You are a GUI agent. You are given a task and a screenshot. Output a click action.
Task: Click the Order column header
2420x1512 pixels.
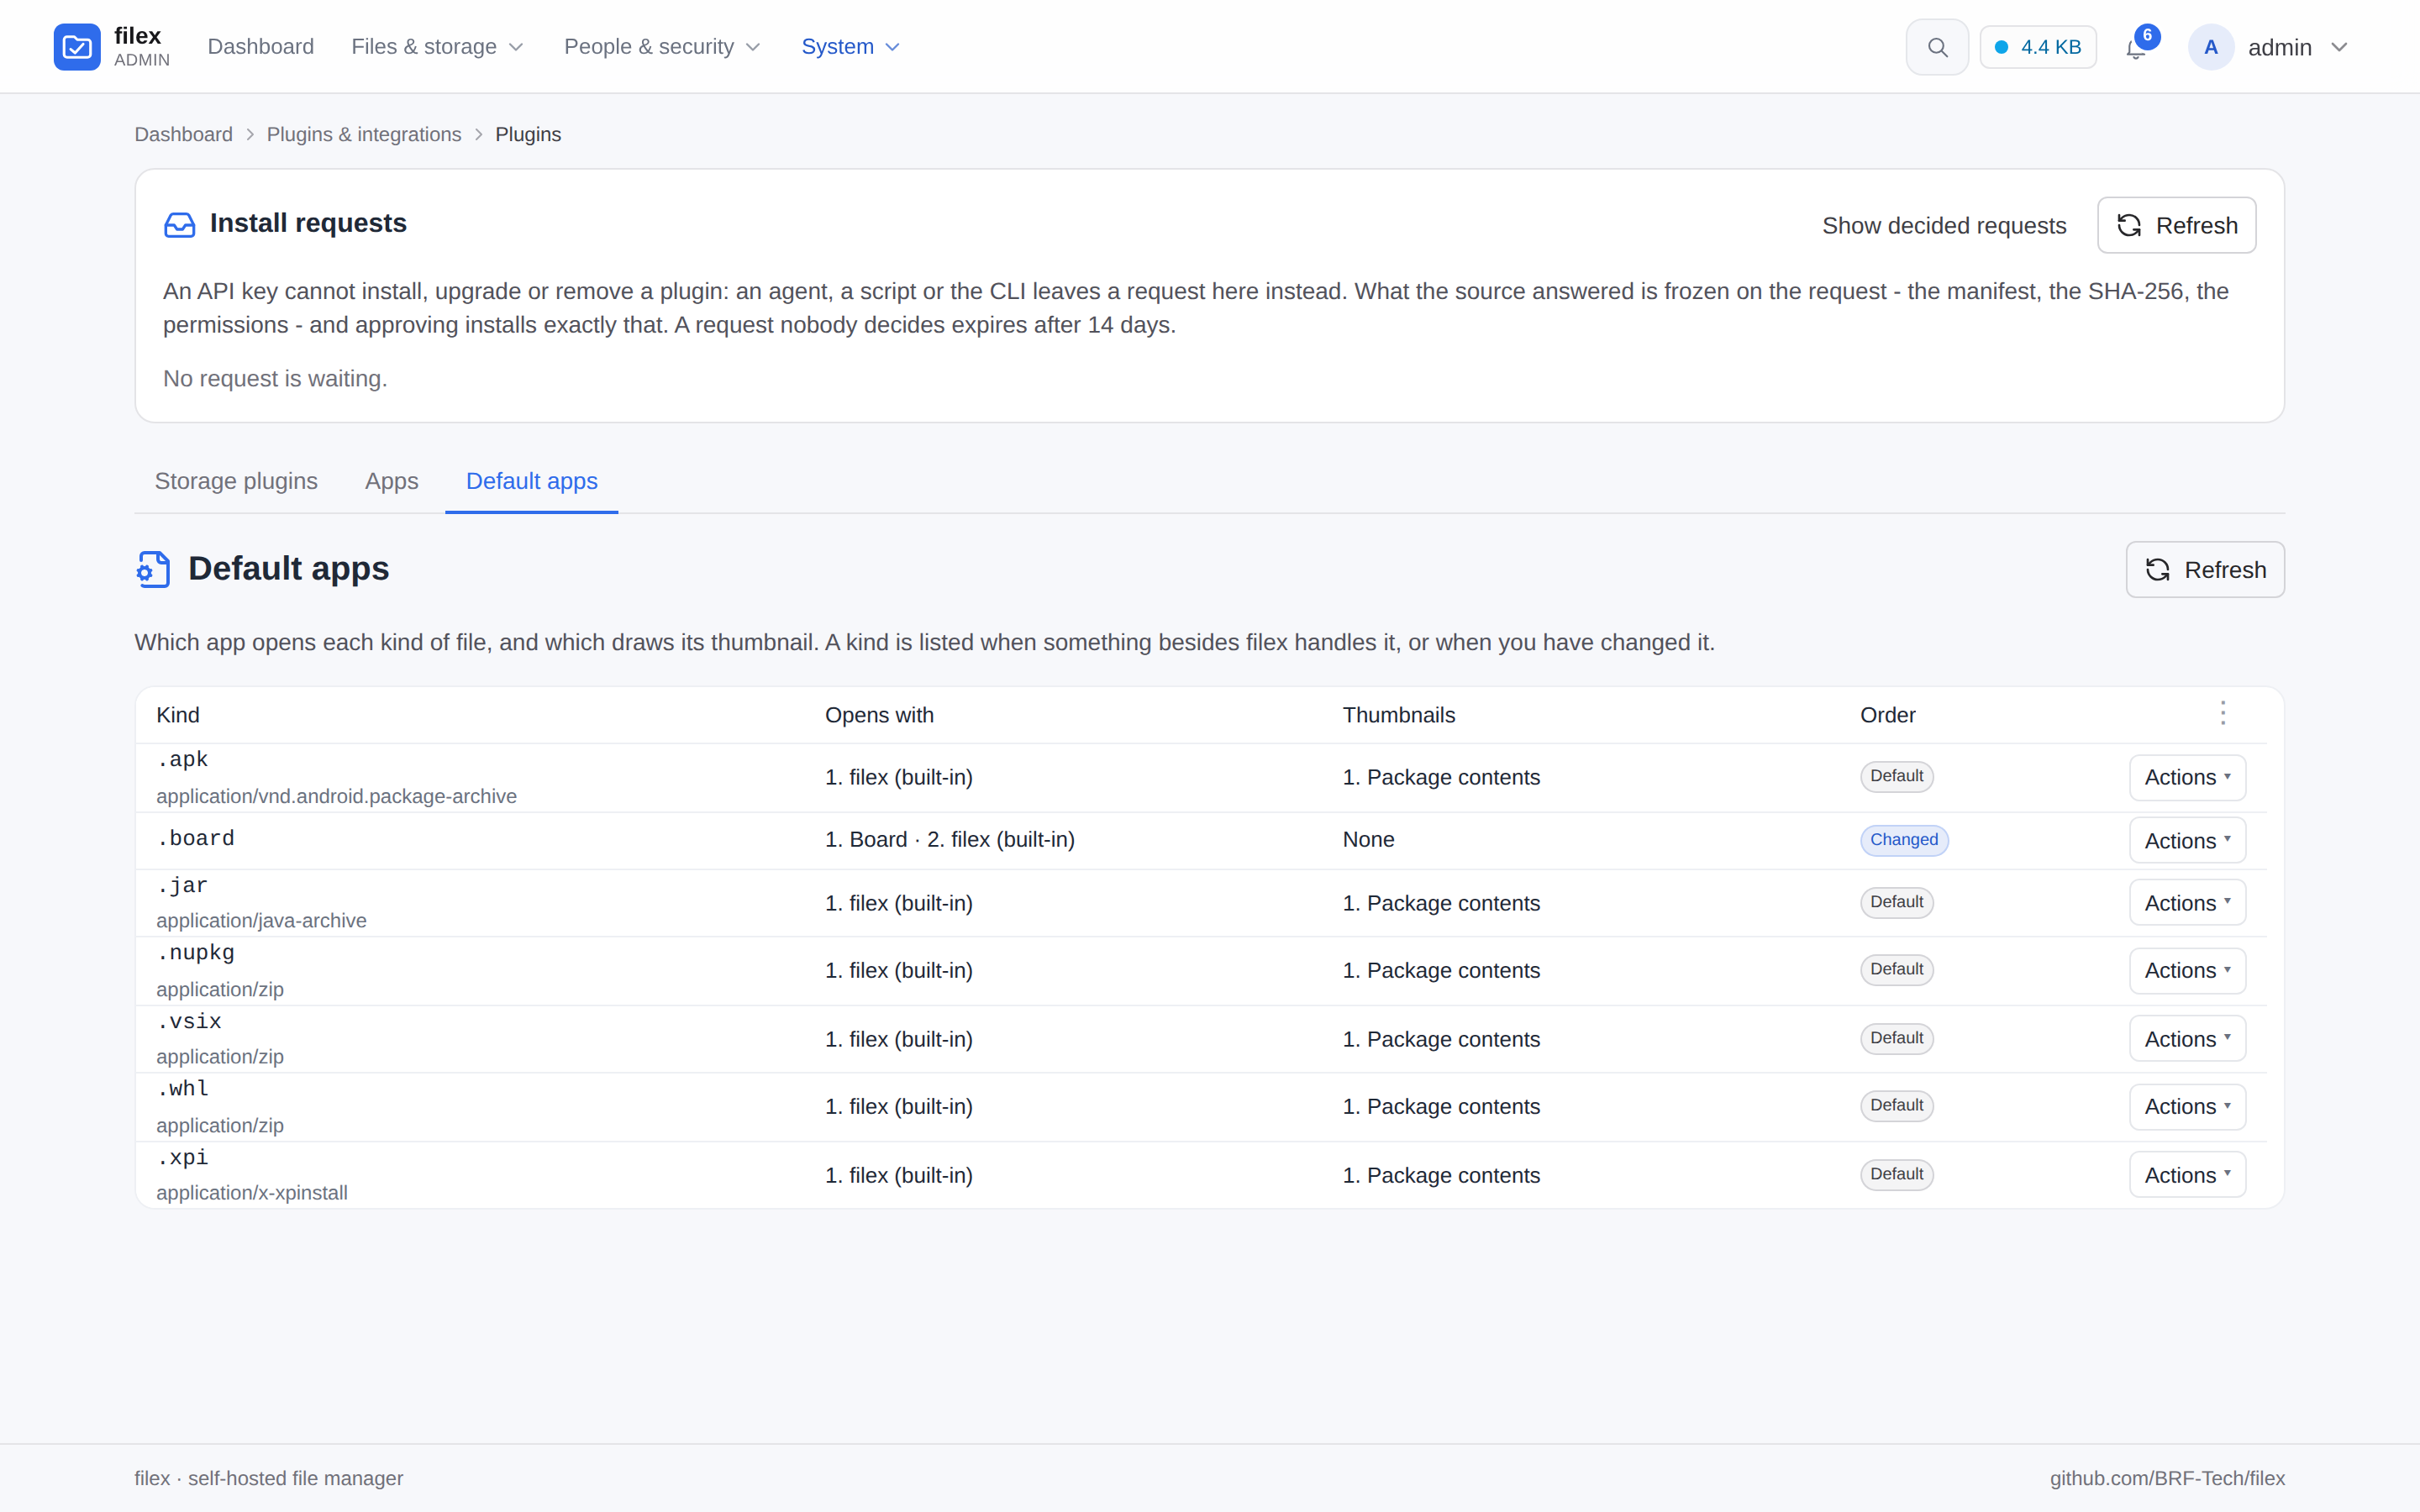(1887, 715)
